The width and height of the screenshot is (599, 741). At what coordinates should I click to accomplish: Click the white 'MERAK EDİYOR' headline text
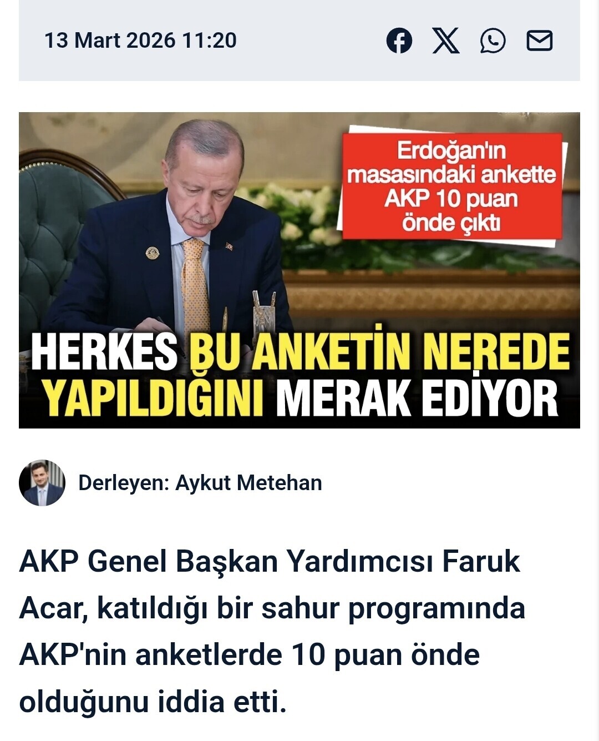pyautogui.click(x=417, y=399)
